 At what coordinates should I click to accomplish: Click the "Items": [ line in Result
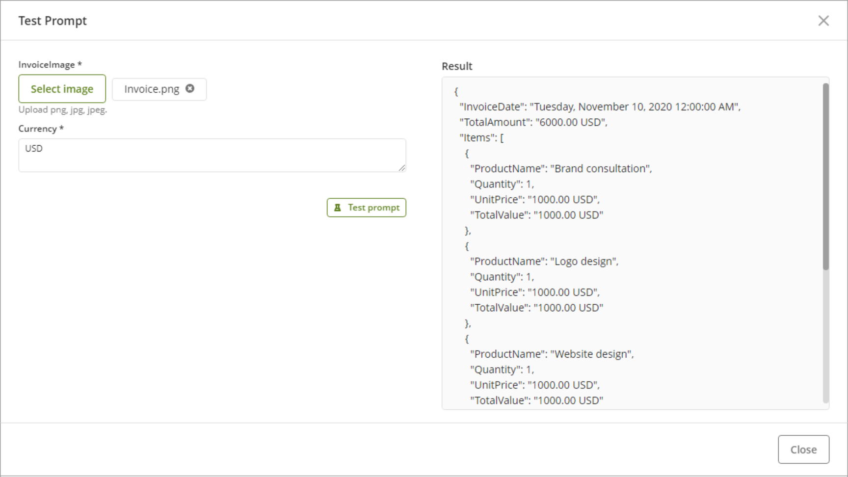tap(481, 138)
